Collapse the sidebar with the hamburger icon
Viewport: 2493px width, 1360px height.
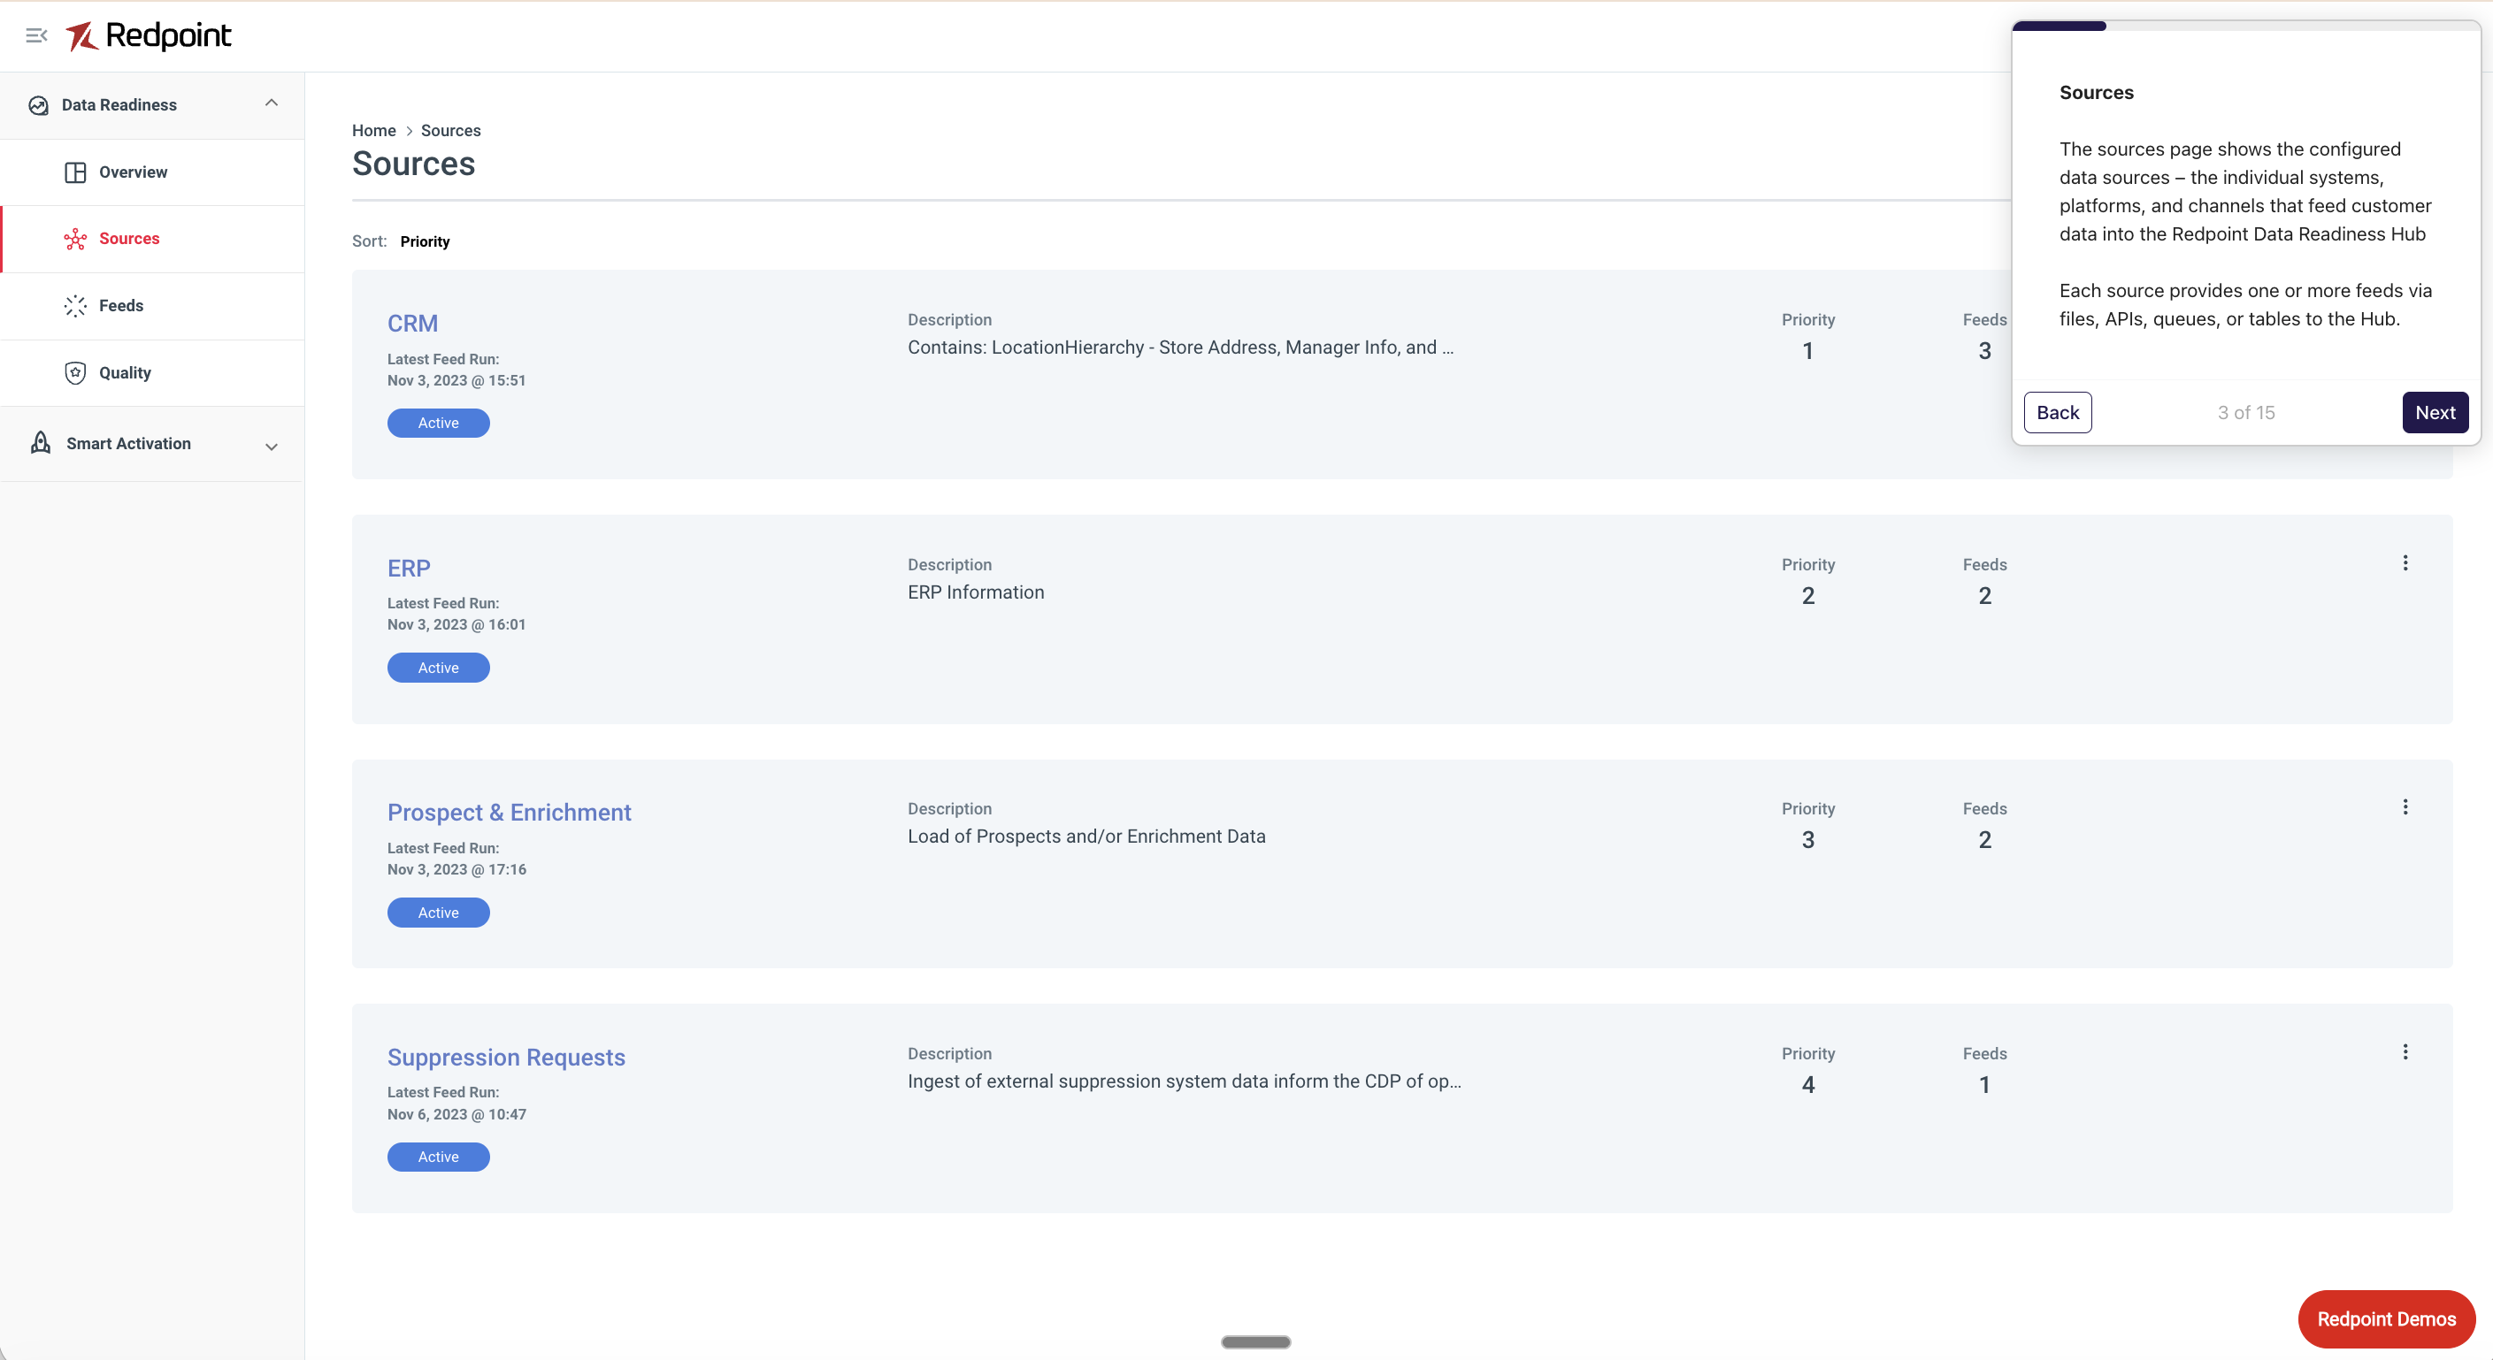[37, 35]
